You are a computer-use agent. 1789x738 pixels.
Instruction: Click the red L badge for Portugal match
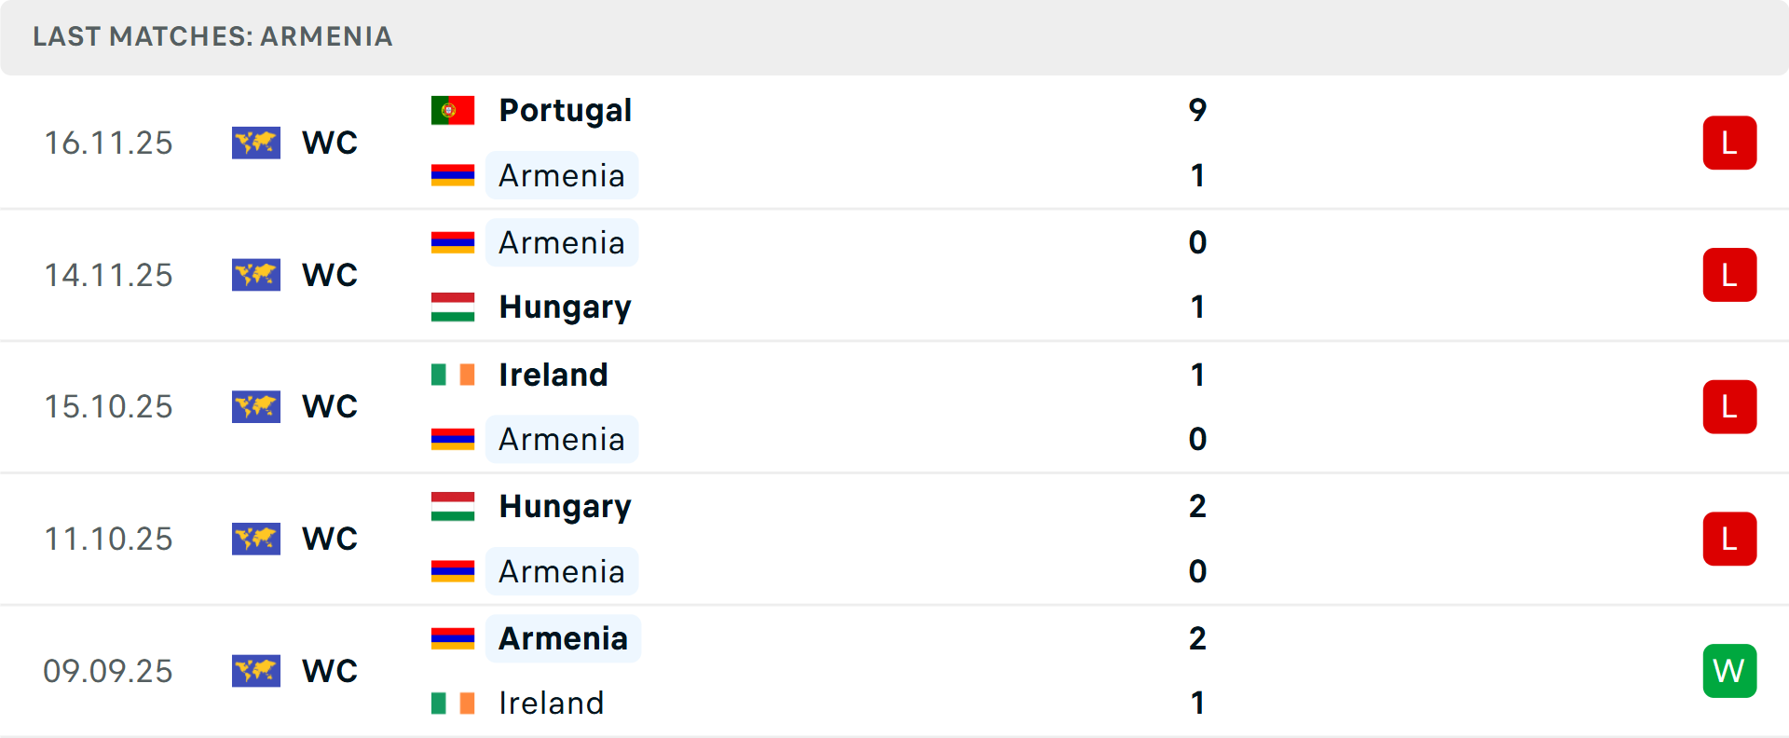pyautogui.click(x=1729, y=143)
